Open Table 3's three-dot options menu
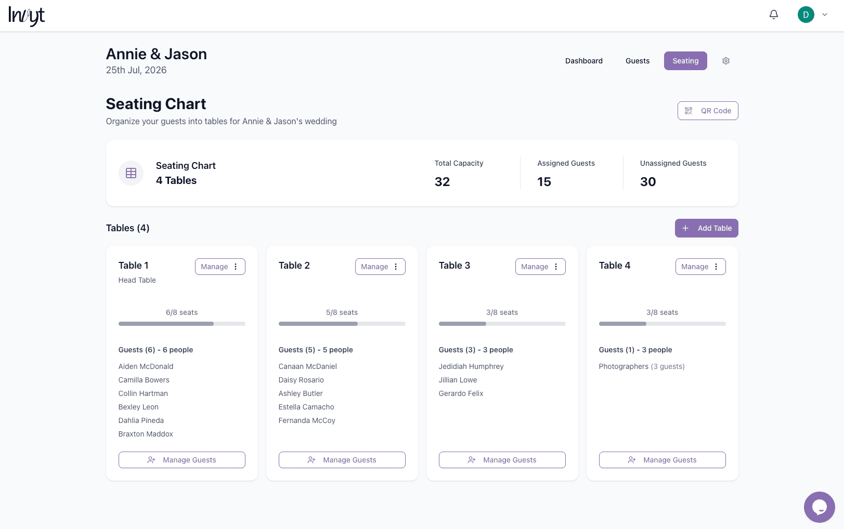This screenshot has width=844, height=529. point(556,267)
